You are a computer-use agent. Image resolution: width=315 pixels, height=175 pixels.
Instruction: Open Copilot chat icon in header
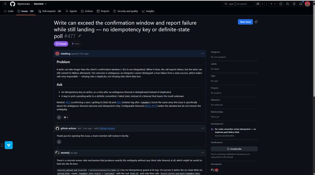tap(258, 4)
